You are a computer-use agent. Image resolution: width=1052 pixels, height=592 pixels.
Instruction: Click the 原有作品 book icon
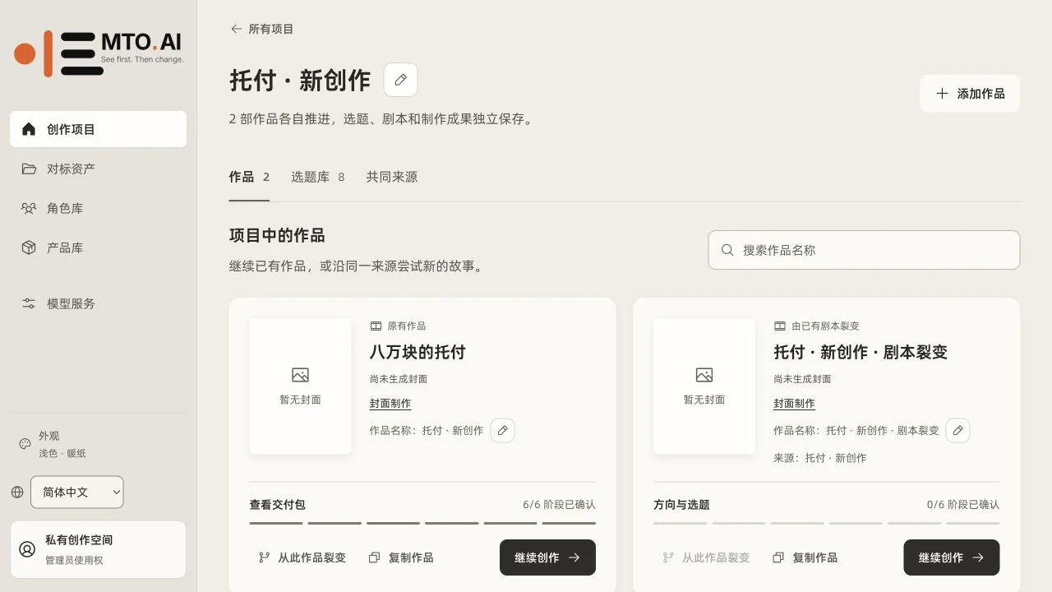376,326
